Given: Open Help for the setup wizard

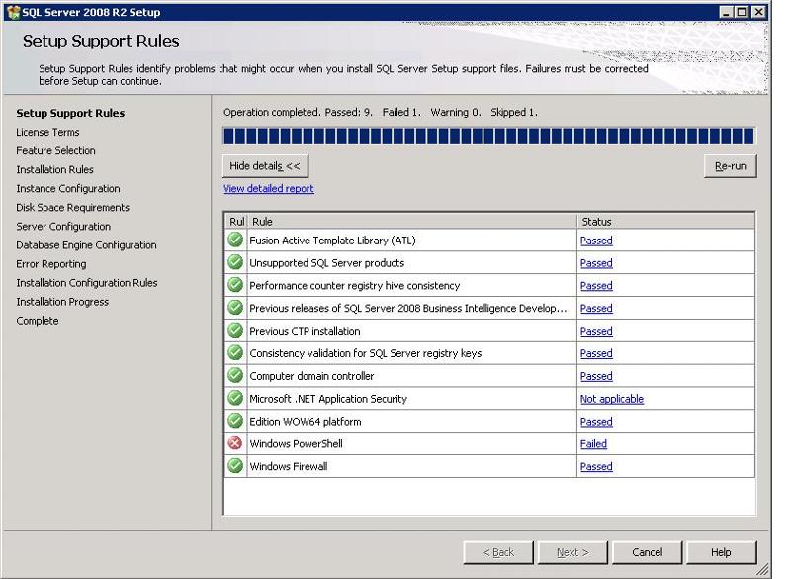Looking at the screenshot, I should pos(722,552).
